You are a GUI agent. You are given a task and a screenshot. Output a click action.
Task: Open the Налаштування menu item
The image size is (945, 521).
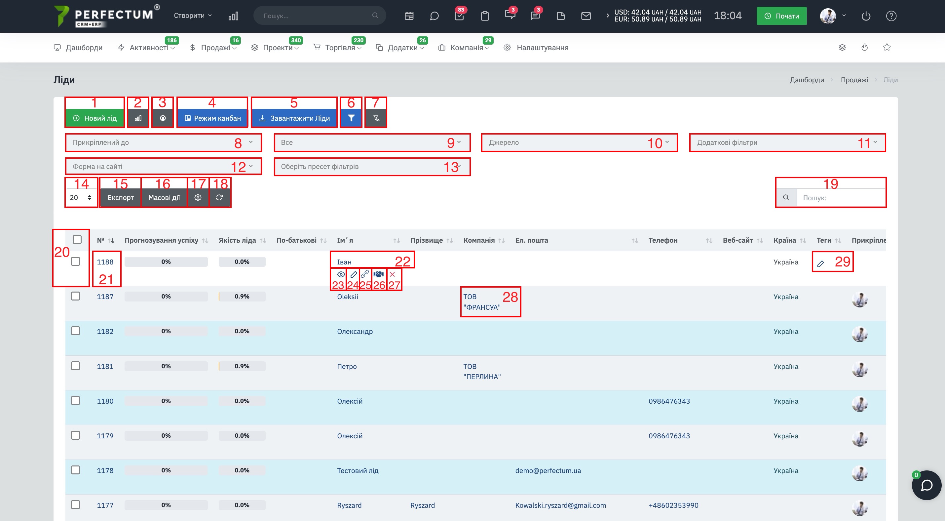536,48
